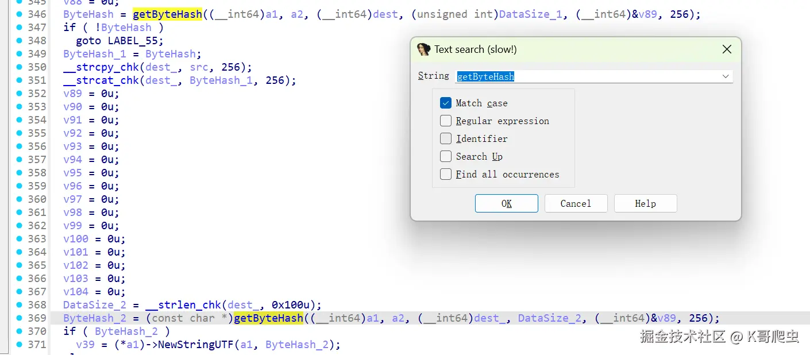Image resolution: width=810 pixels, height=355 pixels.
Task: Open Help for Text search
Action: [645, 203]
